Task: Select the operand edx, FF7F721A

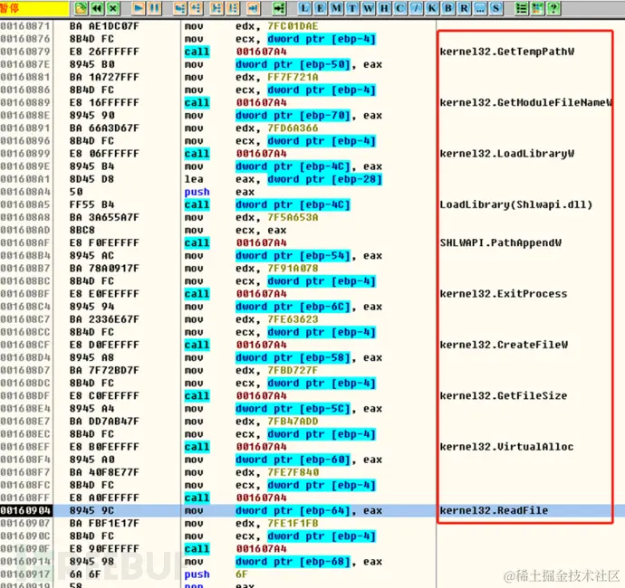Action: [x=276, y=77]
